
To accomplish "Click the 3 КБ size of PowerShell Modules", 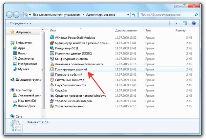I will (x=189, y=38).
